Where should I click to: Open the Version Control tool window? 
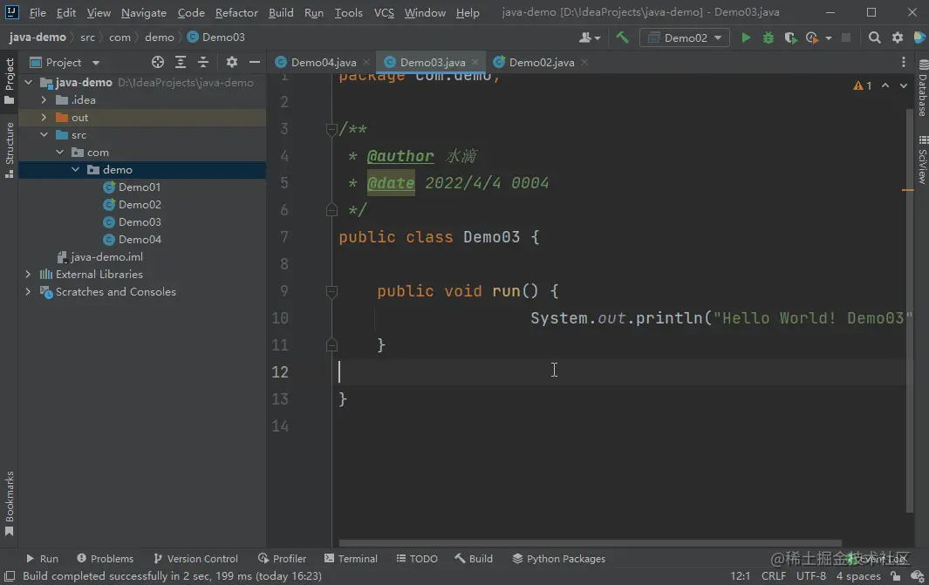pyautogui.click(x=195, y=559)
